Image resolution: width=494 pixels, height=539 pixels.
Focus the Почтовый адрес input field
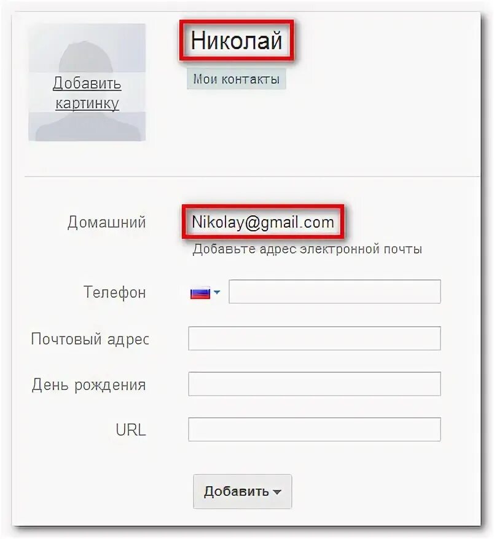point(315,338)
